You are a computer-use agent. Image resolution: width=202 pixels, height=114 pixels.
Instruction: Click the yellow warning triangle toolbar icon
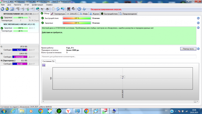7,9
